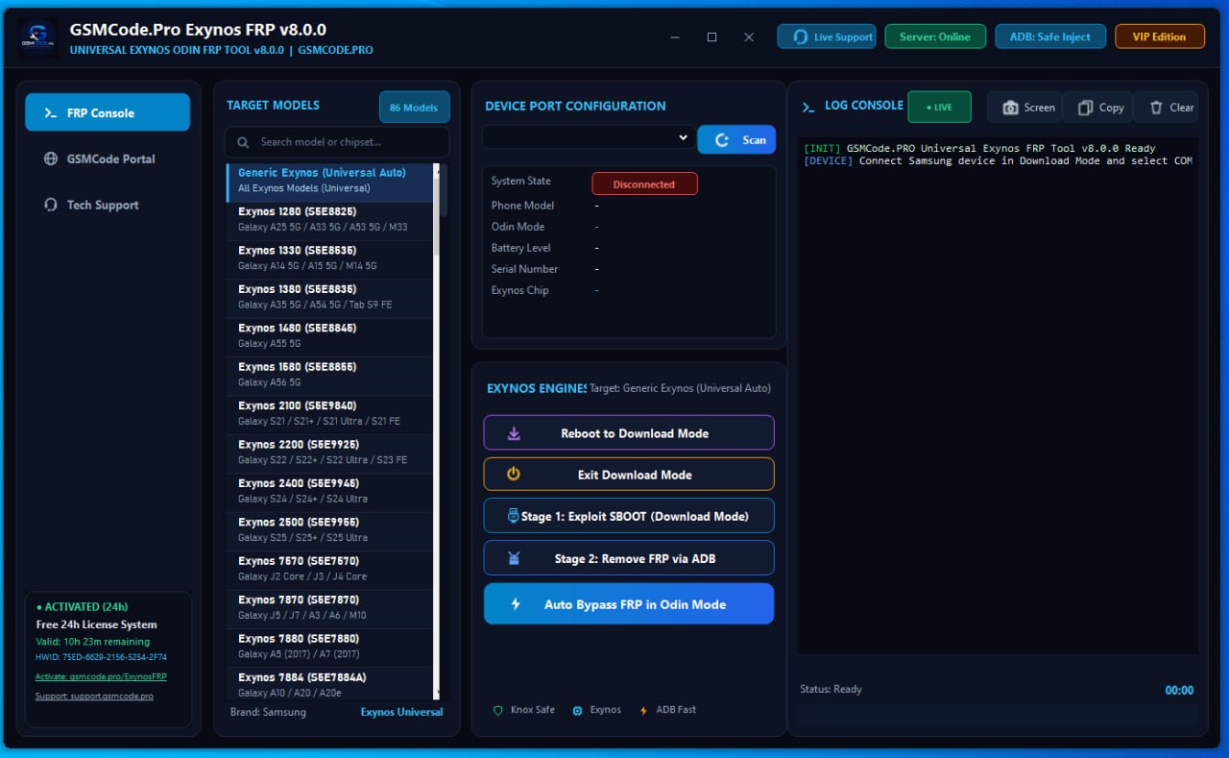Open the COM port dropdown
This screenshot has height=758, width=1229.
(x=588, y=137)
